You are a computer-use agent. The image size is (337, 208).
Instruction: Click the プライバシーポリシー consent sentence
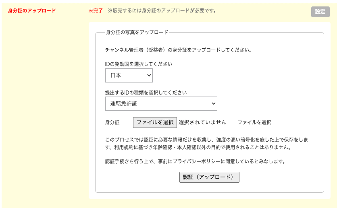(x=195, y=161)
